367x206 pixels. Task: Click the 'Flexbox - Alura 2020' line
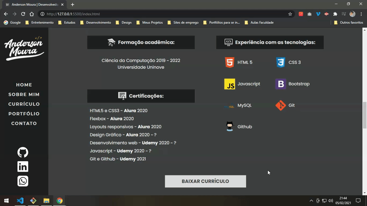112,119
